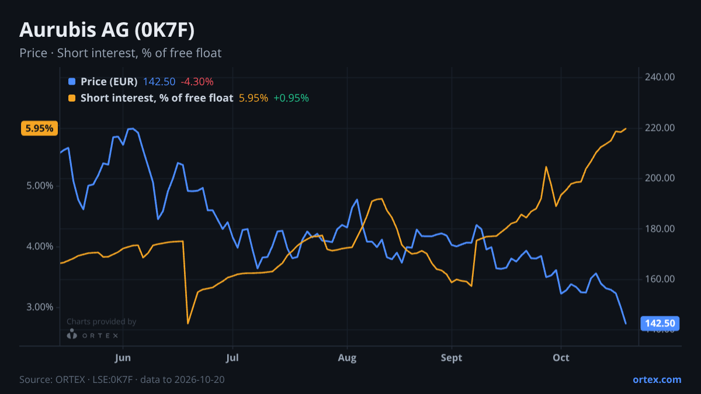The height and width of the screenshot is (394, 701).
Task: Click the ORTEX logo icon
Action: (x=72, y=335)
